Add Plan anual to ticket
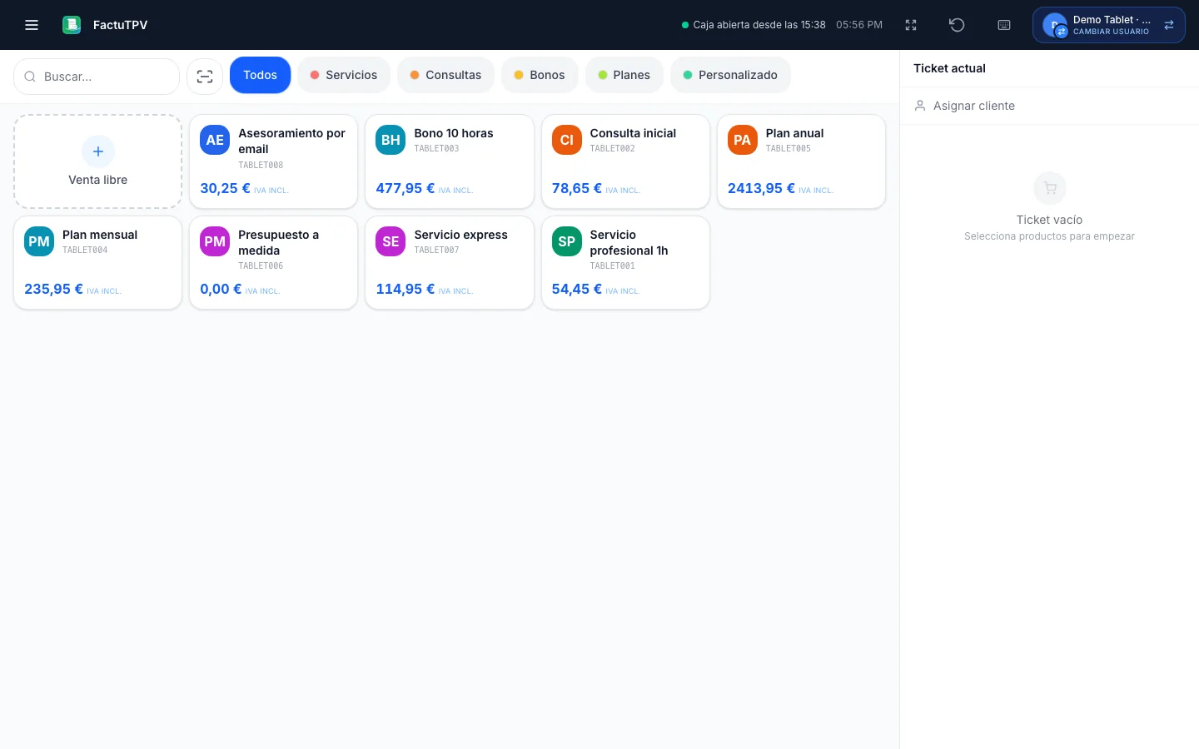Image resolution: width=1199 pixels, height=749 pixels. [x=801, y=161]
